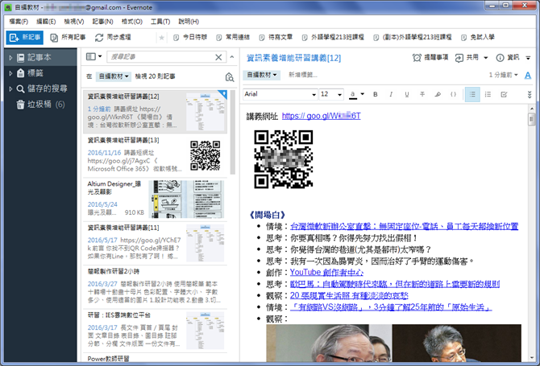540x366 pixels.
Task: Click the 共用 share button
Action: click(x=467, y=58)
